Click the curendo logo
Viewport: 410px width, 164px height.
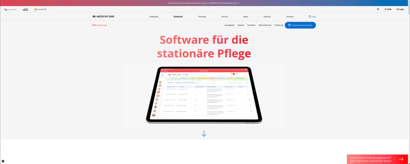tap(41, 9)
